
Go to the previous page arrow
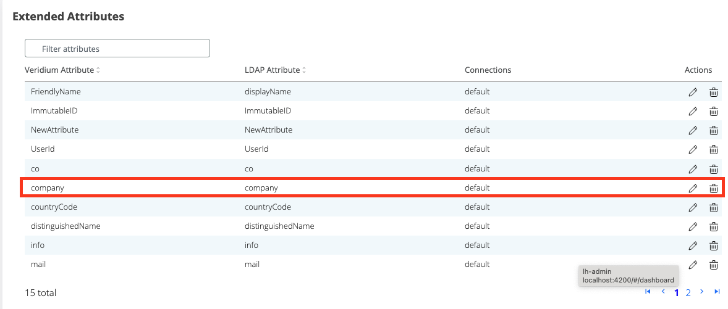663,292
